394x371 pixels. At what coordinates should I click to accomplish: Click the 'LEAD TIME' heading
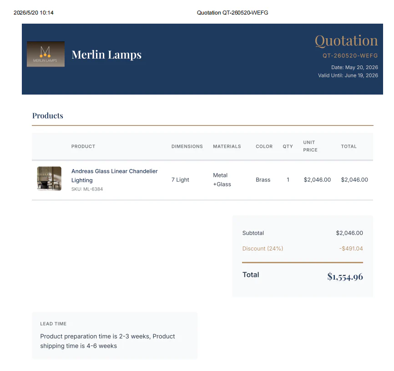pyautogui.click(x=53, y=324)
